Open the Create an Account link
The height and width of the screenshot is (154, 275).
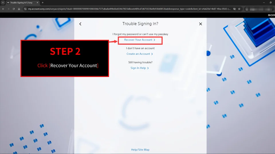point(140,54)
